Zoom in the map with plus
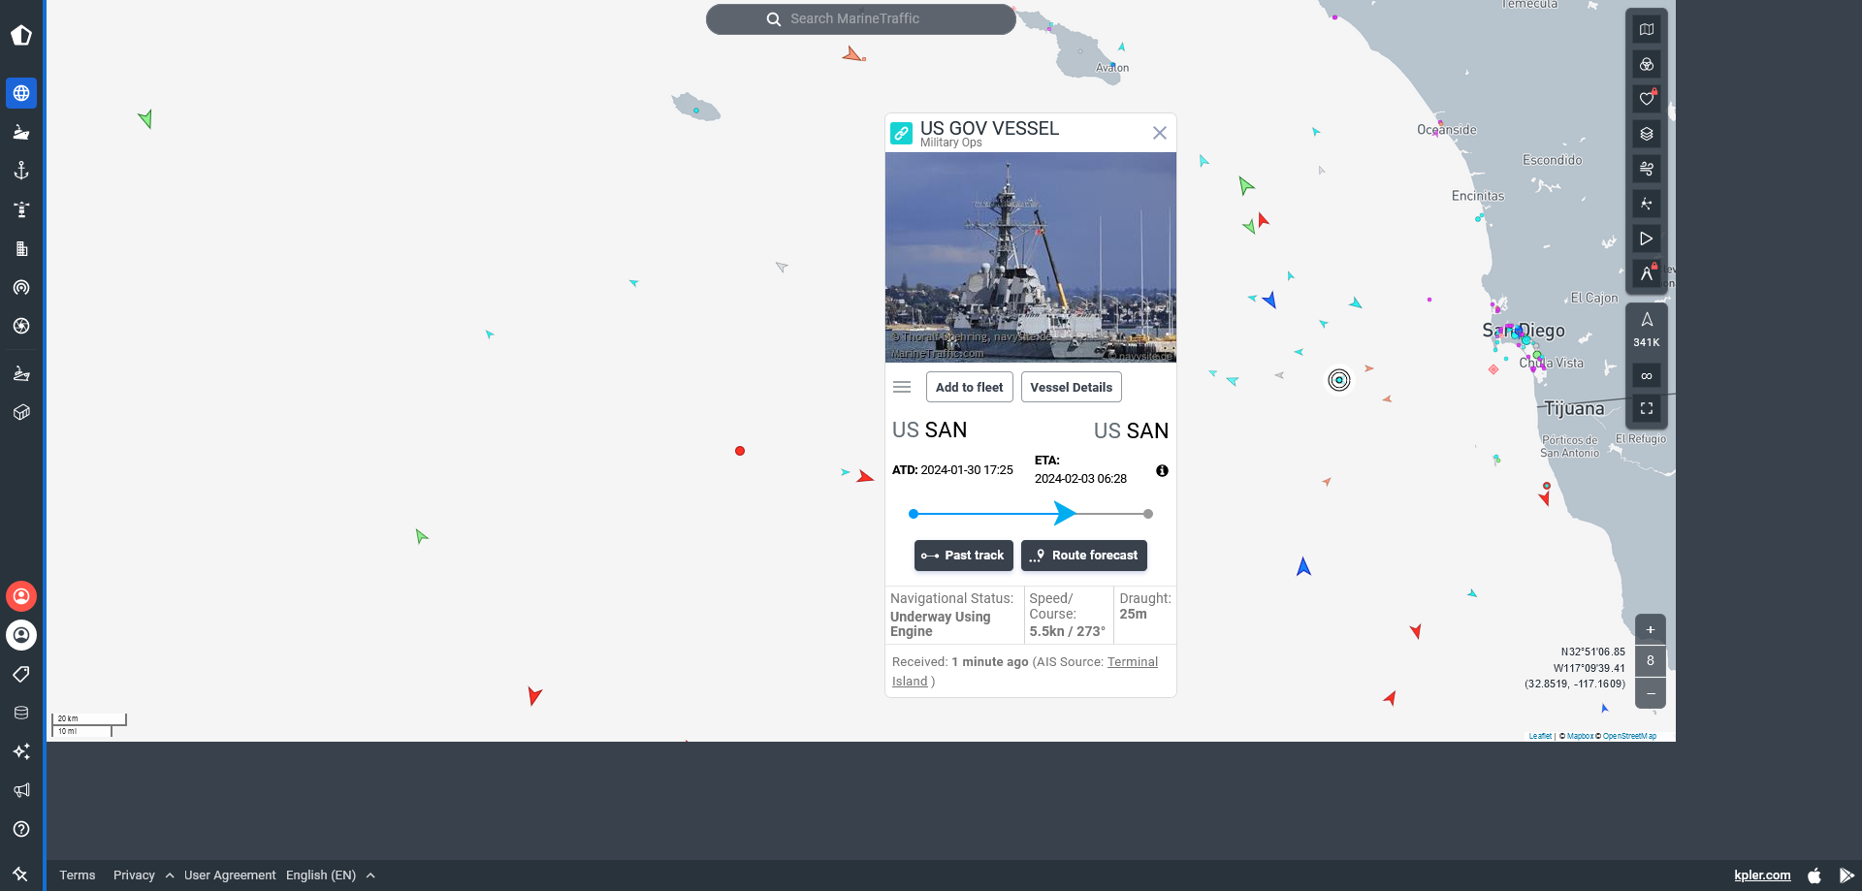This screenshot has width=1862, height=891. [1651, 629]
